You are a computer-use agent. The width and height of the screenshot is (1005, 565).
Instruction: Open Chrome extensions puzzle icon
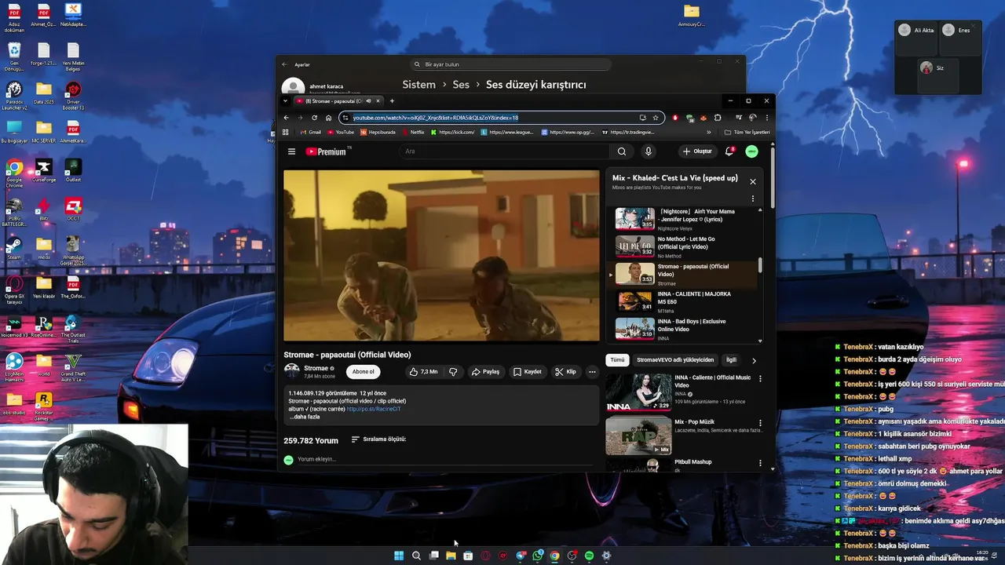coord(717,118)
